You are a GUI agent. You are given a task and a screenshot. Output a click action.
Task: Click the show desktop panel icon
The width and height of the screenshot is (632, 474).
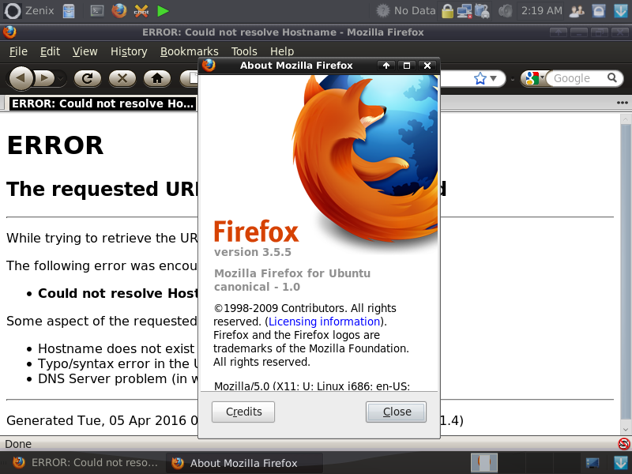click(x=599, y=11)
